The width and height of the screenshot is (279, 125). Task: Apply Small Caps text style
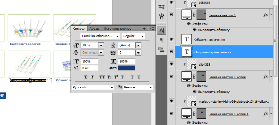(x=109, y=77)
